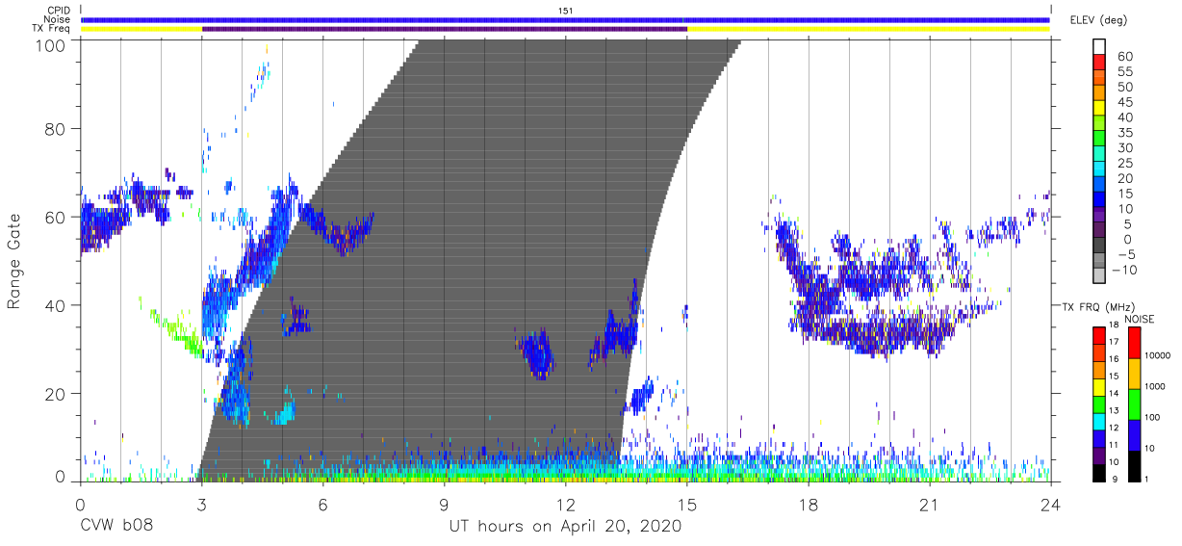The image size is (1182, 546).
Task: Pick the green 13–14 MHz frequency segment
Action: [1098, 404]
